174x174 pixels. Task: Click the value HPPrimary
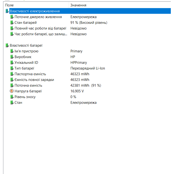[x=79, y=63]
